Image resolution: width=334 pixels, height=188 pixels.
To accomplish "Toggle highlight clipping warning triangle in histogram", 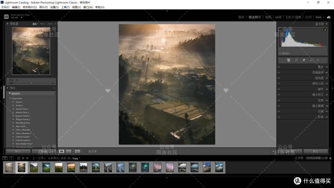I will [x=325, y=30].
